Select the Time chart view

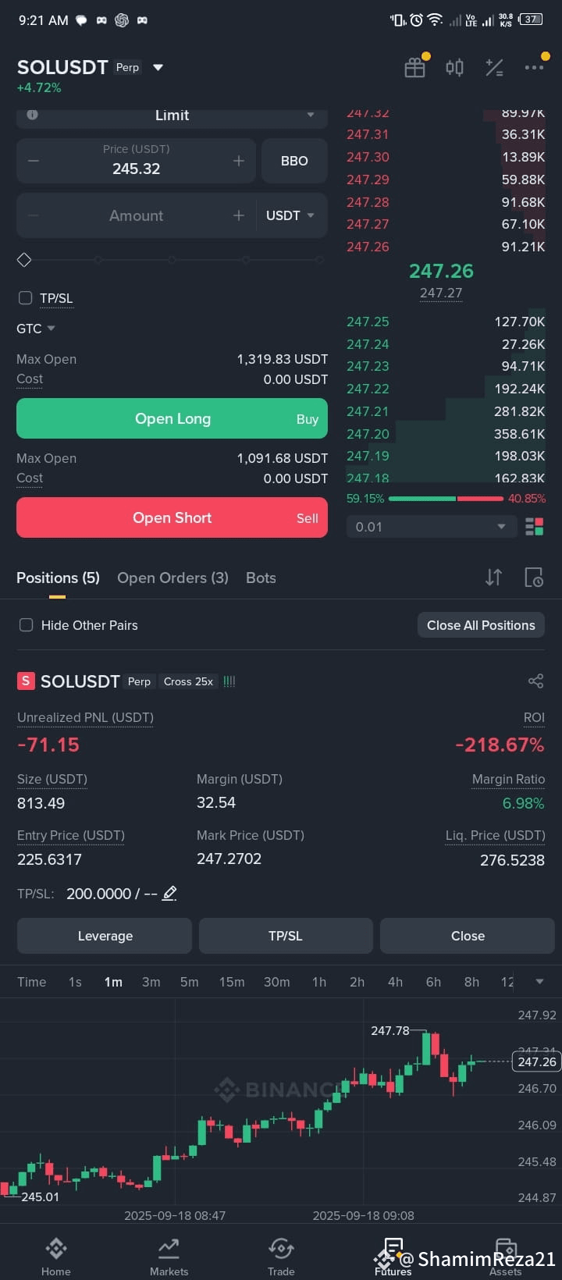pos(32,982)
